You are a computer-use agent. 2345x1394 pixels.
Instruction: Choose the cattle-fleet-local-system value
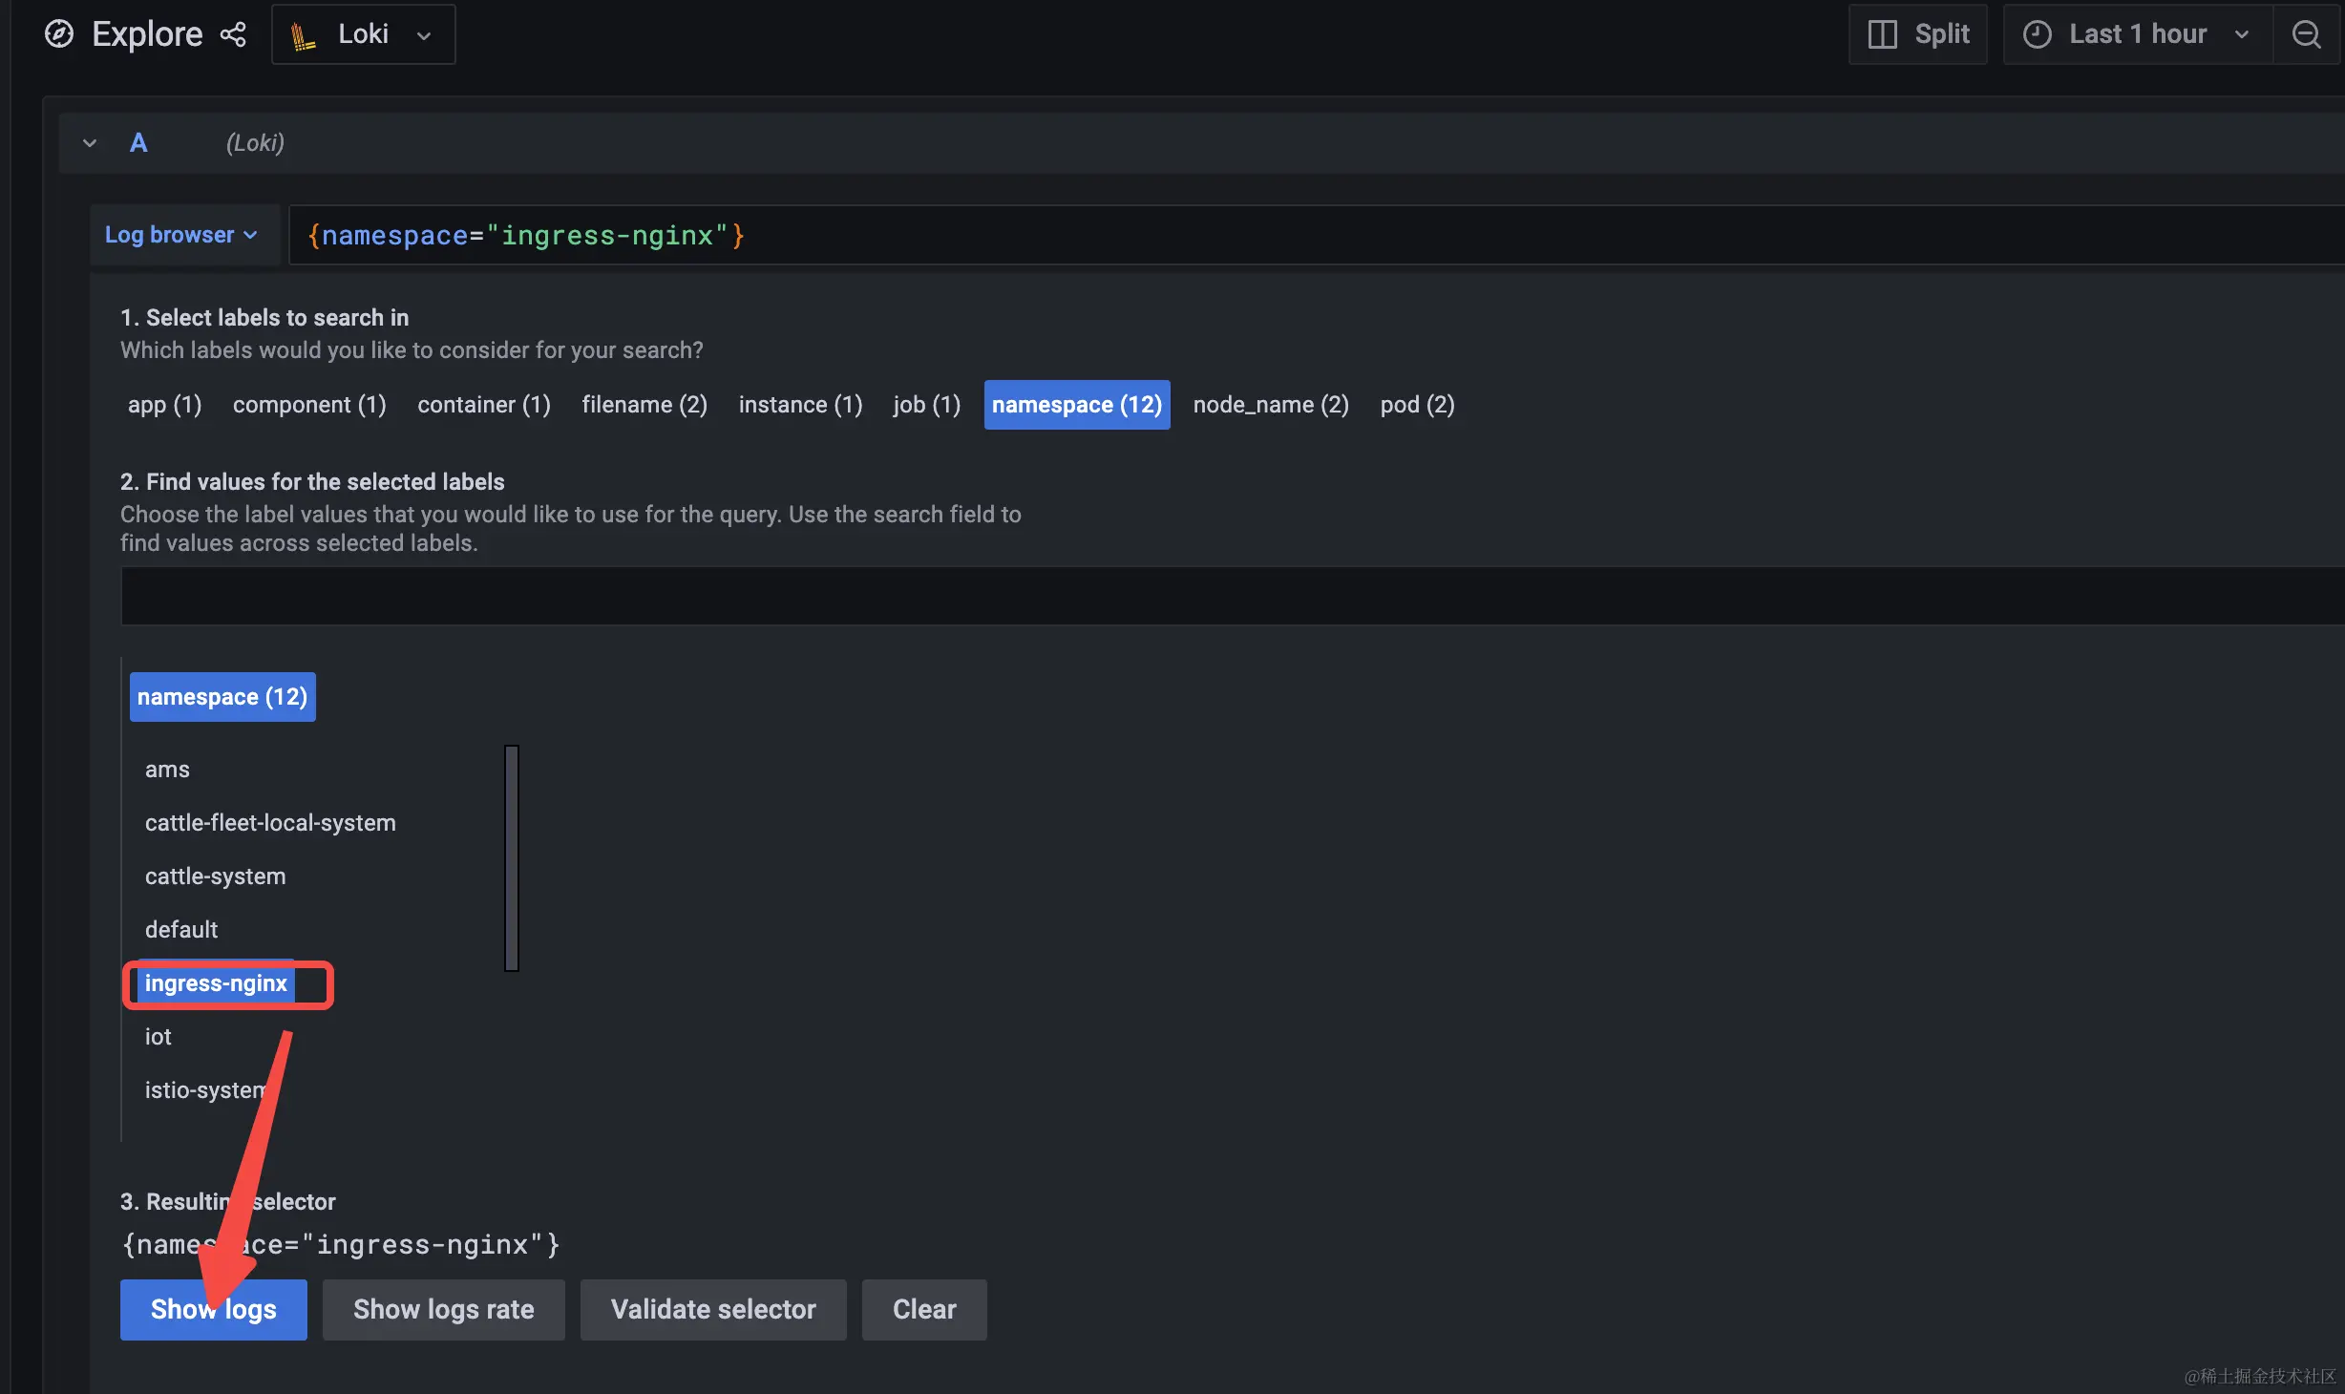270,823
